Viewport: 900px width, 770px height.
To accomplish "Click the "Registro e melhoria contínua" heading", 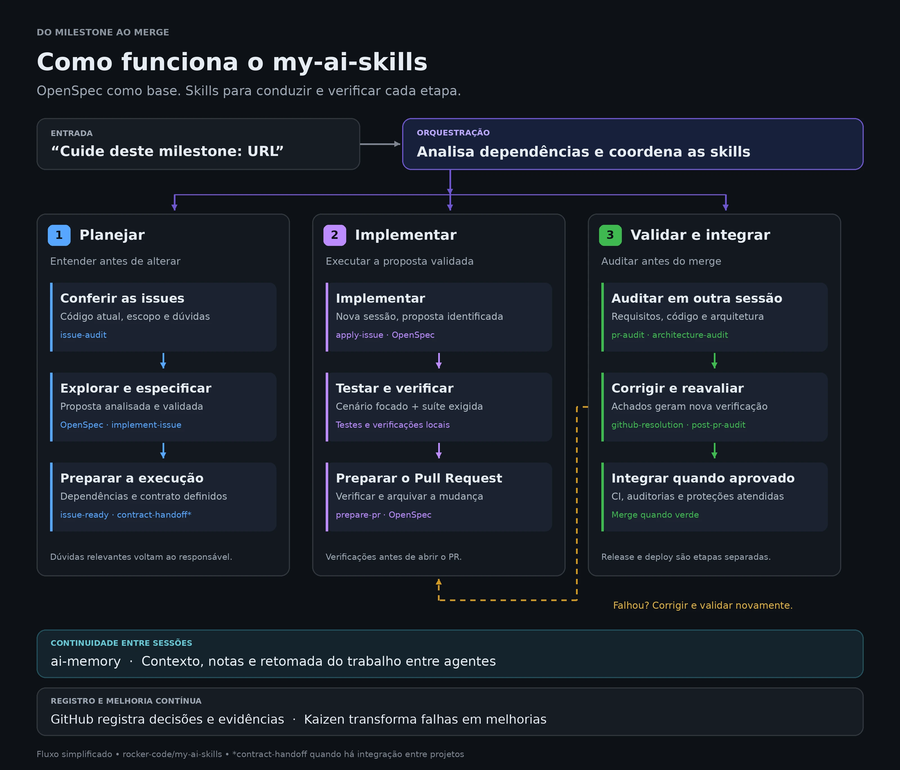I will coord(126,701).
